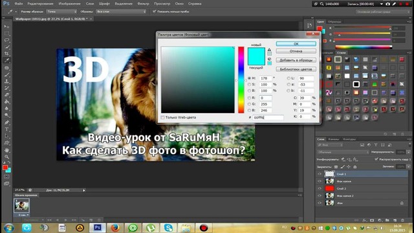Open the Слои menu in menu bar
The image size is (414, 233).
point(90,4)
